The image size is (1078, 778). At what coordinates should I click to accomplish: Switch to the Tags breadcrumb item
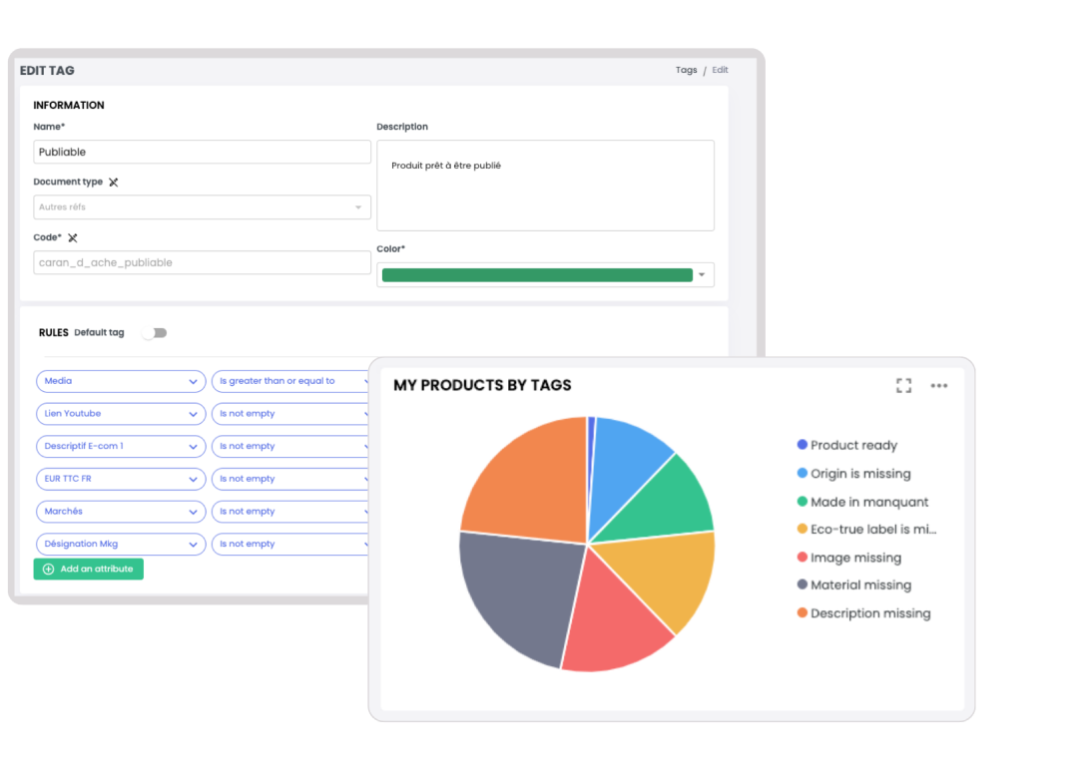click(686, 70)
